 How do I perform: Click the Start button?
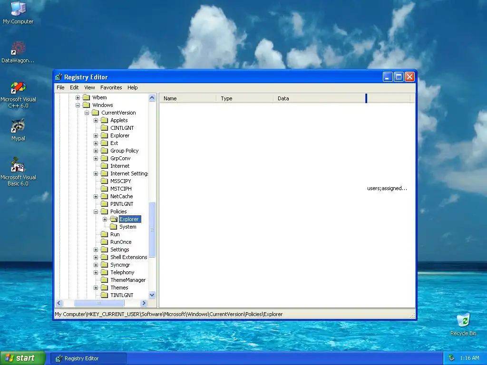[x=23, y=358]
